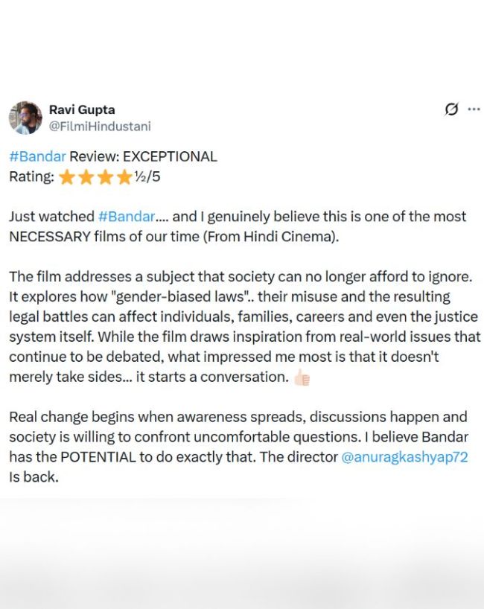Open the three-dot more options menu
This screenshot has width=484, height=609.
pyautogui.click(x=474, y=109)
